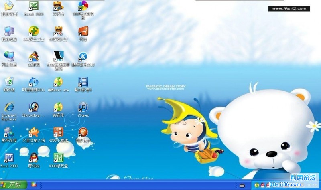The width and height of the screenshot is (321, 190).
Task: Open the 宽带连接 broadband connection
Action: pos(9,132)
